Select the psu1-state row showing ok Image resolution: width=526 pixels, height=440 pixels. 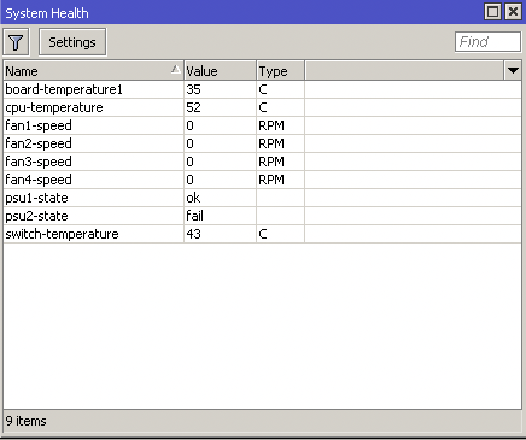[90, 198]
